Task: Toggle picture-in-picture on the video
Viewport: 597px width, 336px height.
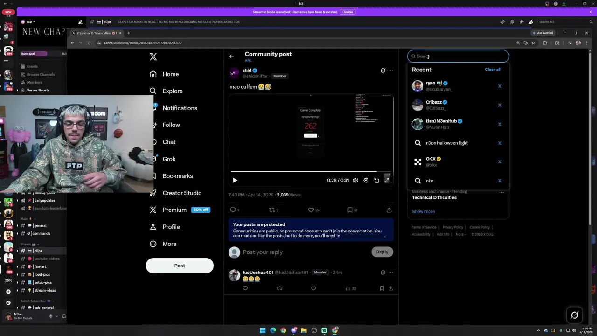Action: [376, 180]
